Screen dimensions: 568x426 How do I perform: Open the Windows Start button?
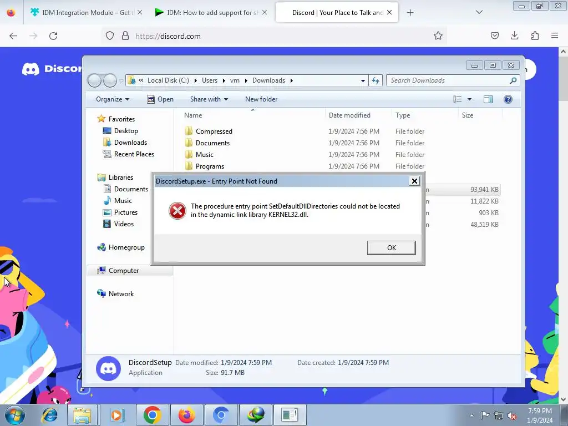(15, 415)
